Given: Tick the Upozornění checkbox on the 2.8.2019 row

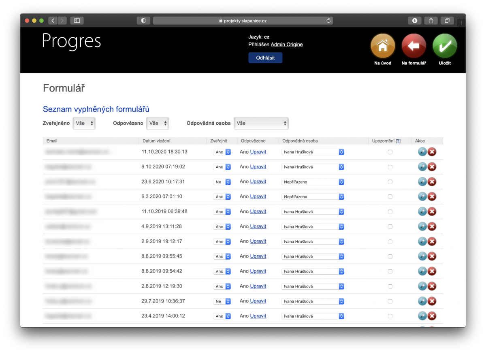Looking at the screenshot, I should pos(390,286).
